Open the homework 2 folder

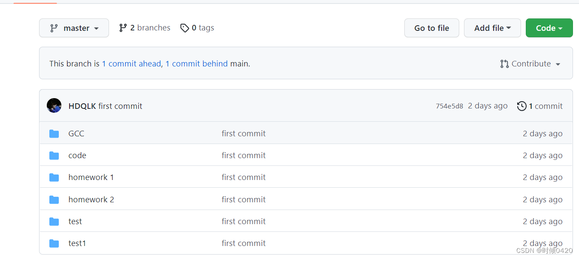click(91, 200)
